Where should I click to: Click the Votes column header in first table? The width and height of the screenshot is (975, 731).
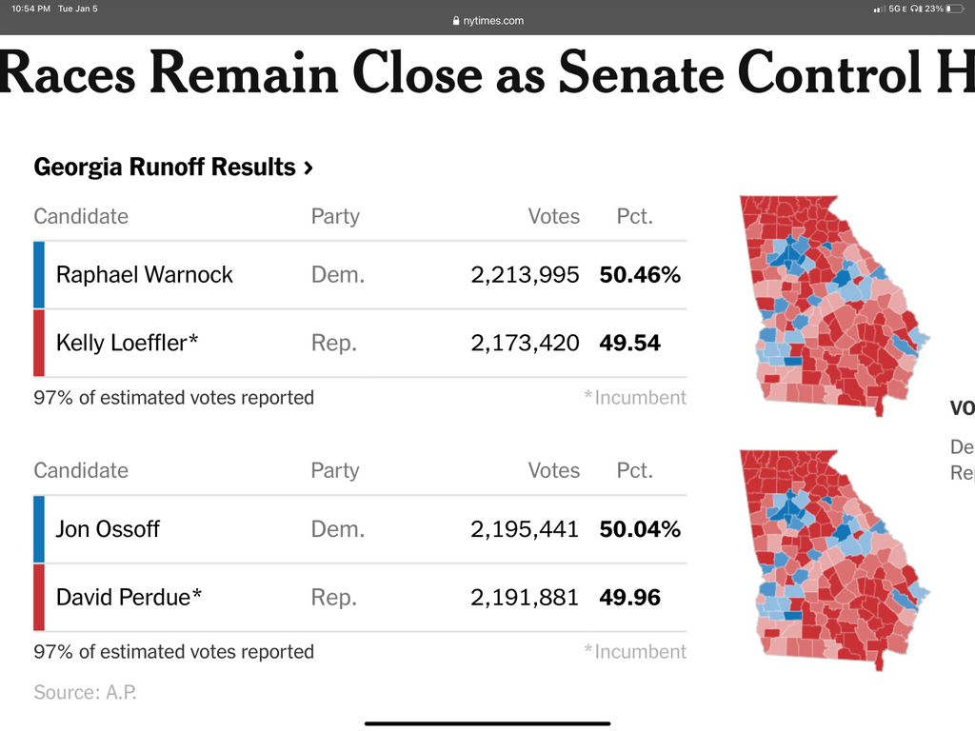coord(553,216)
